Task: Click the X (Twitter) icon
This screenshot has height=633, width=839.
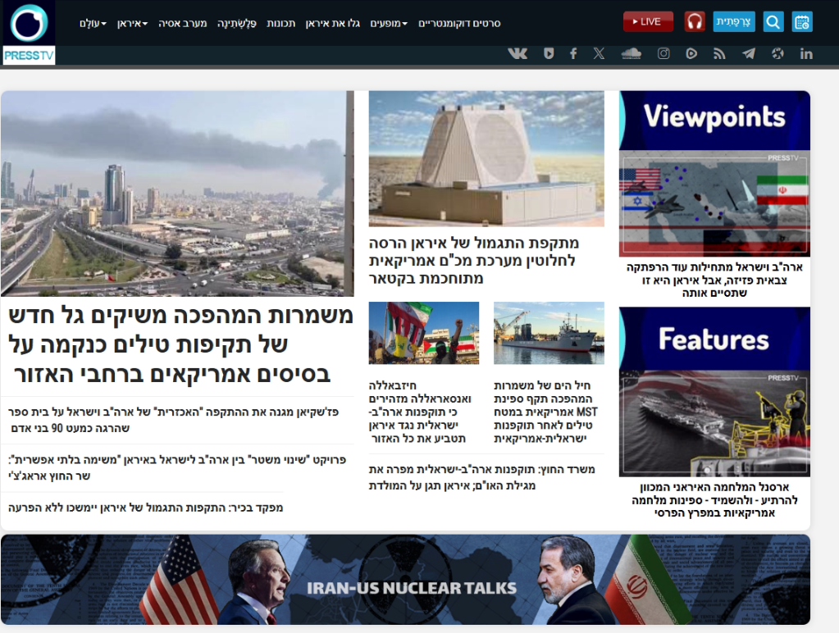Action: (x=599, y=53)
